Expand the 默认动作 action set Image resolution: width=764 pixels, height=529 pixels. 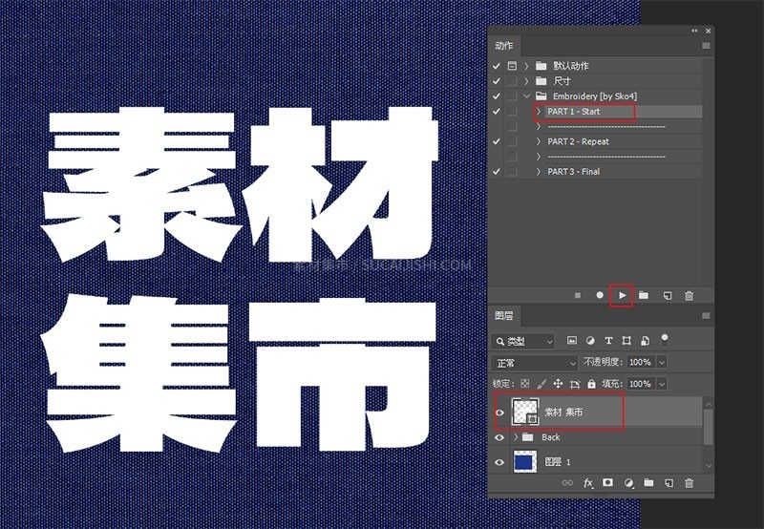(526, 66)
